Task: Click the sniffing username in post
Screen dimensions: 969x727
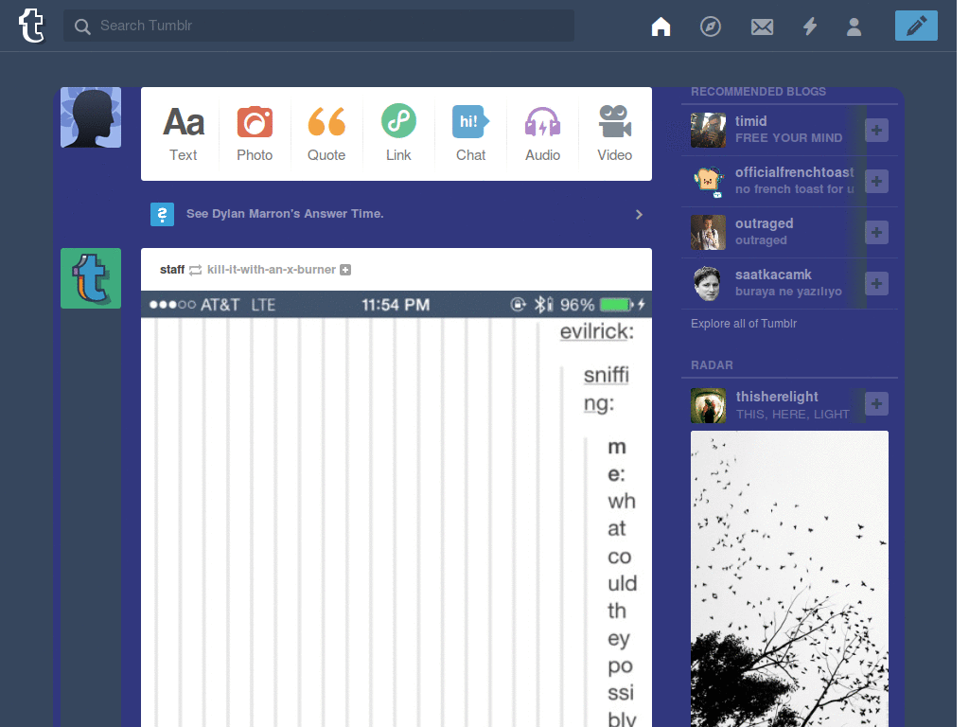Action: [607, 389]
